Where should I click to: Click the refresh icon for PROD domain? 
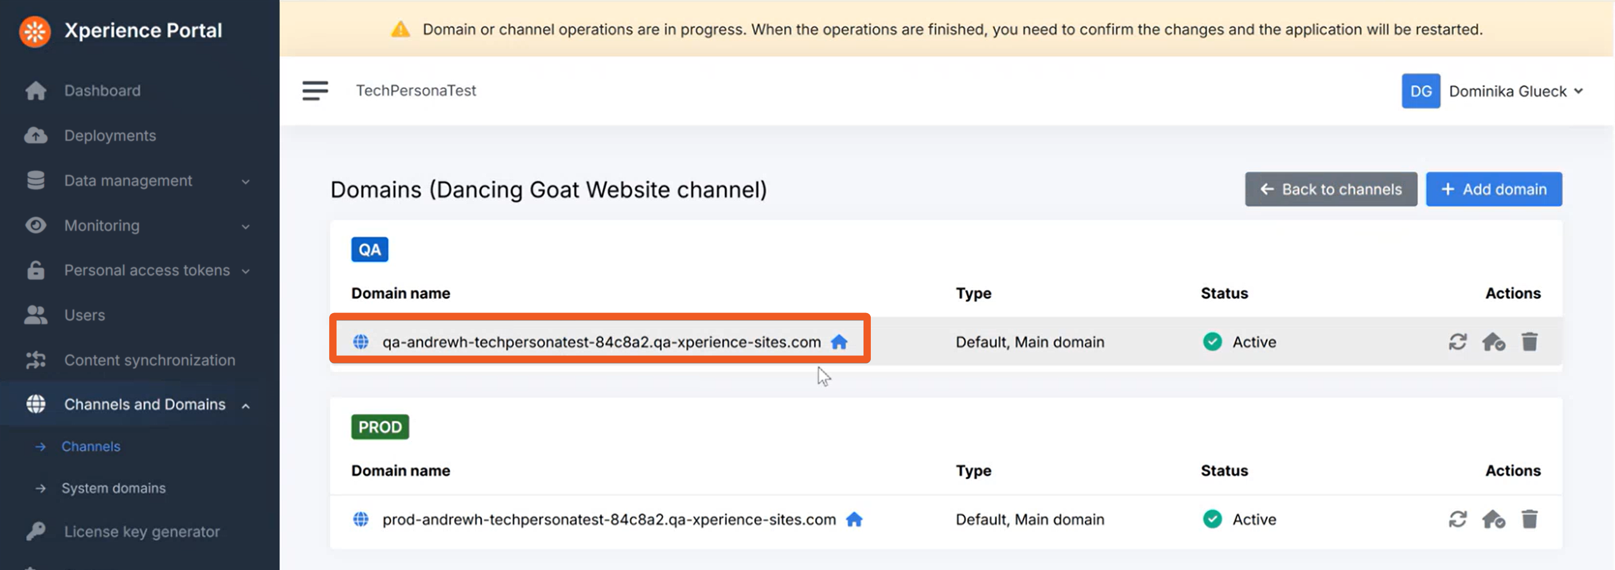coord(1457,519)
